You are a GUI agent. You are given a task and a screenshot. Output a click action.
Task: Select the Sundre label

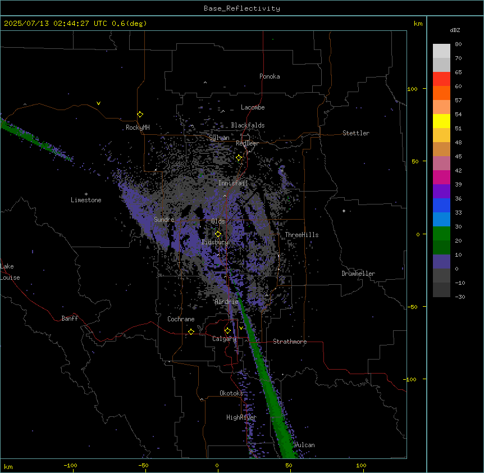pos(164,220)
